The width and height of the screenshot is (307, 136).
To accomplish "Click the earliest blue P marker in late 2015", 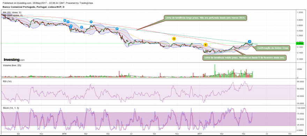I will pyautogui.click(x=65, y=20).
